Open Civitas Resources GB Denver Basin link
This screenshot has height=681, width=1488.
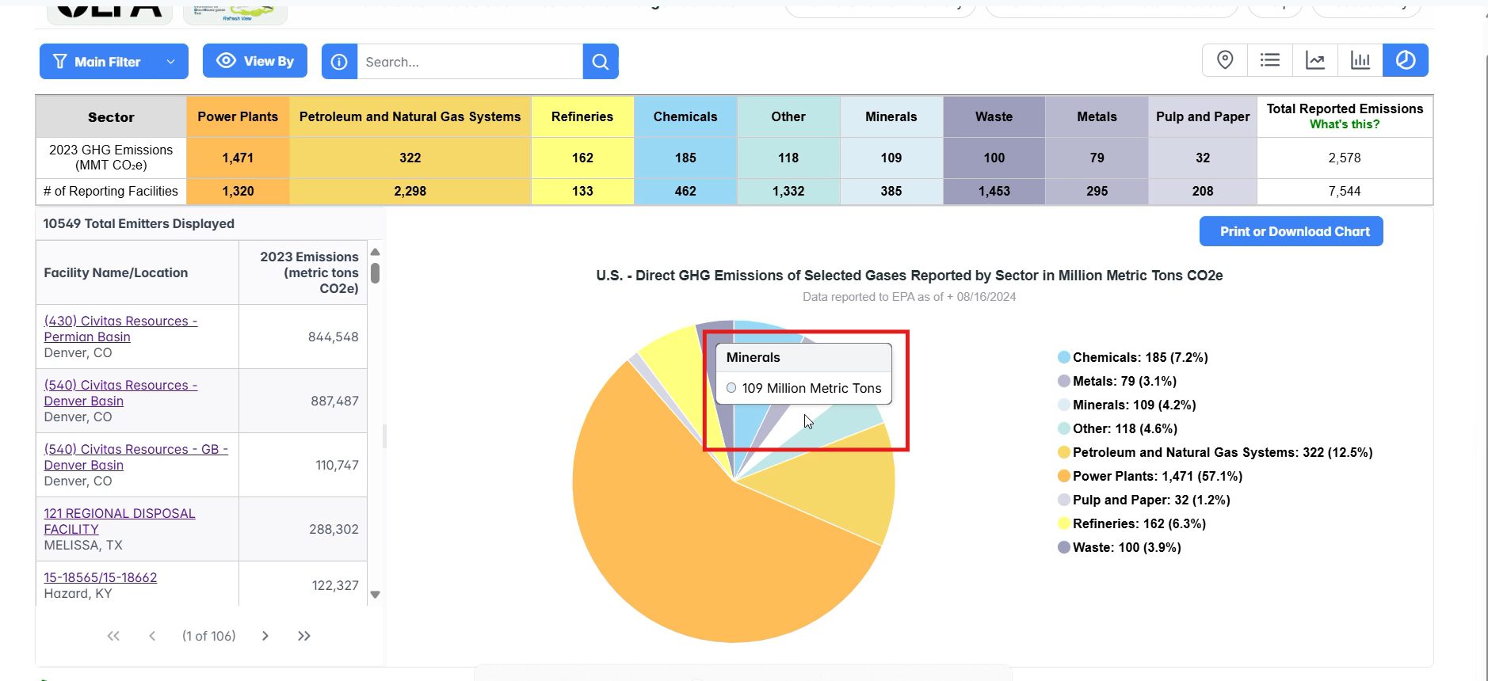pos(135,457)
